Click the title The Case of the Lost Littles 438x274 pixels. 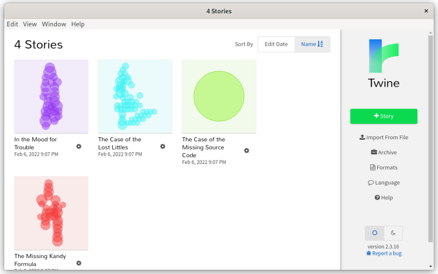pos(120,143)
